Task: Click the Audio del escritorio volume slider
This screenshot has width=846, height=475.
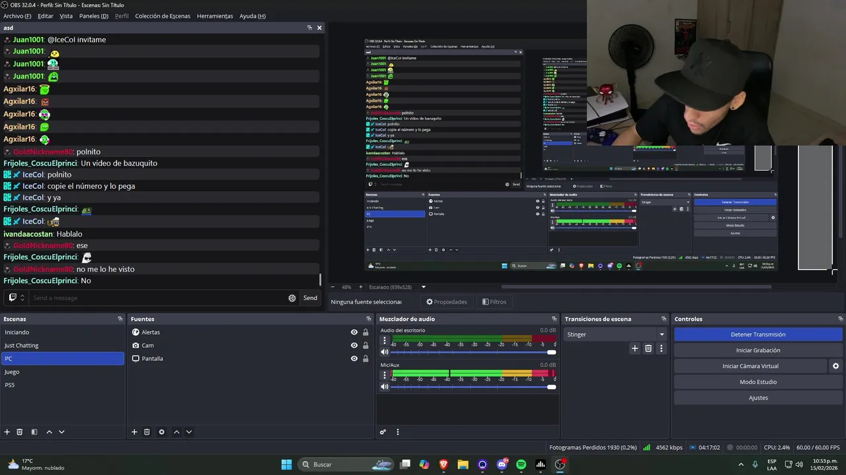Action: coord(473,352)
